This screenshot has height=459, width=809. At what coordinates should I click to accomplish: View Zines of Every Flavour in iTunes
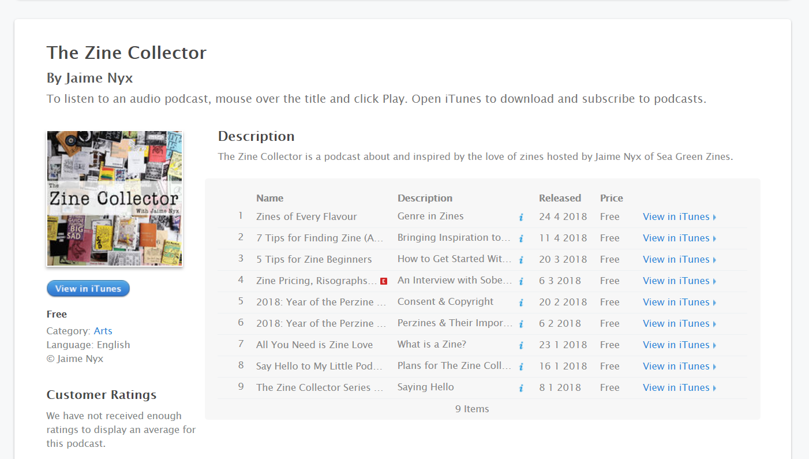[x=679, y=217]
